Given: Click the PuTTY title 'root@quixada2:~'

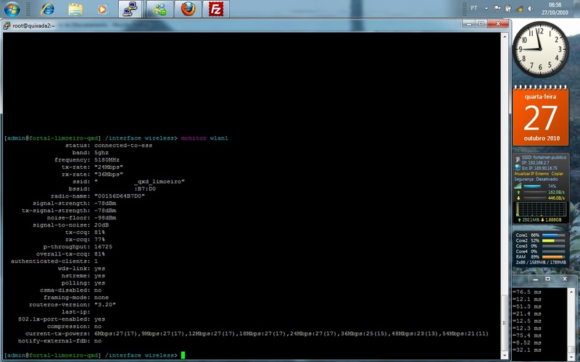Looking at the screenshot, I should 33,25.
